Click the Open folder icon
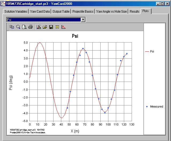Viewport: 171px width, 141px height. [x=45, y=27]
